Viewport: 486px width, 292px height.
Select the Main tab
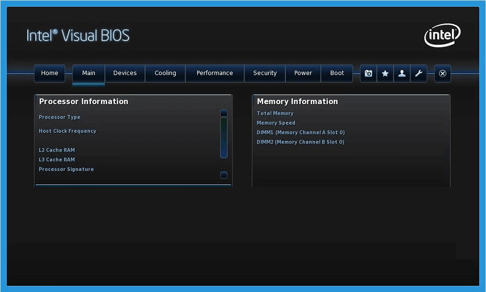(89, 73)
